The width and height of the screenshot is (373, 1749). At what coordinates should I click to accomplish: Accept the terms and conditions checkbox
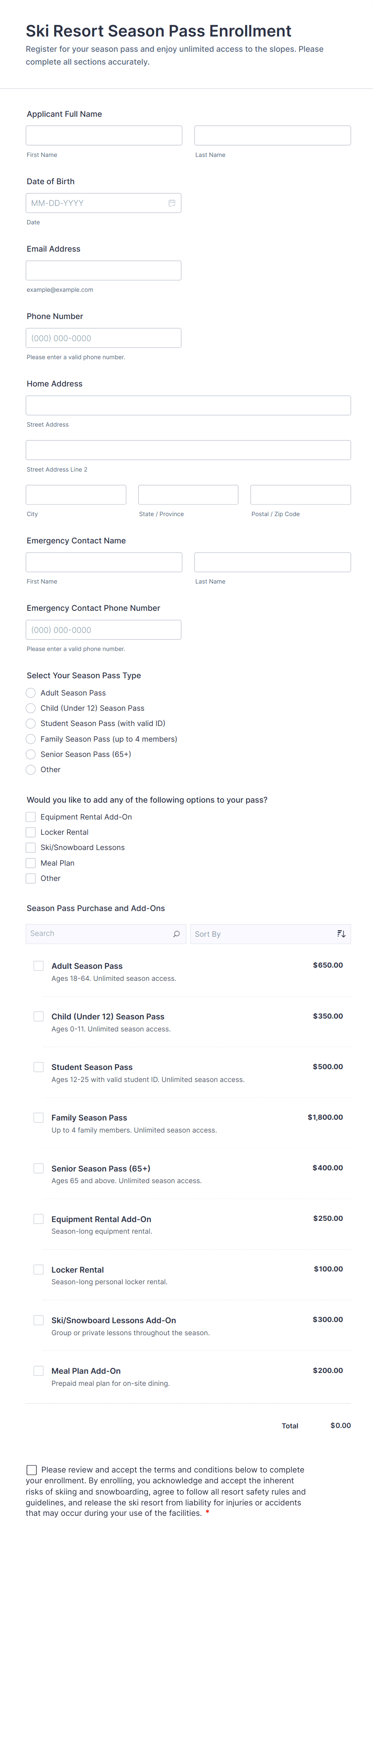click(x=32, y=1469)
